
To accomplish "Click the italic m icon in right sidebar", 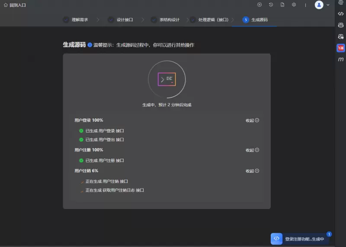I will tap(341, 59).
